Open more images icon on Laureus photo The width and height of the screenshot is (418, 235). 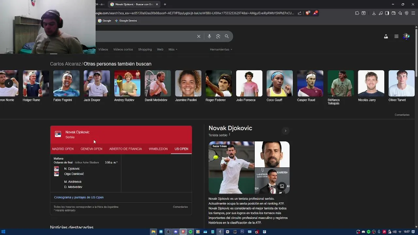[x=282, y=186]
